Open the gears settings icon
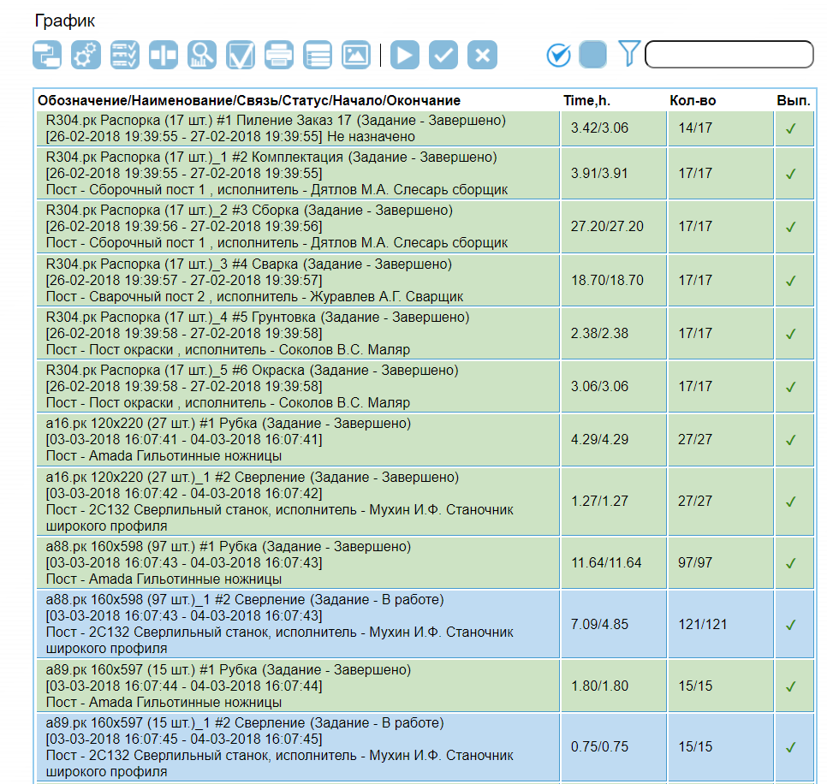This screenshot has height=784, width=827. pyautogui.click(x=86, y=55)
